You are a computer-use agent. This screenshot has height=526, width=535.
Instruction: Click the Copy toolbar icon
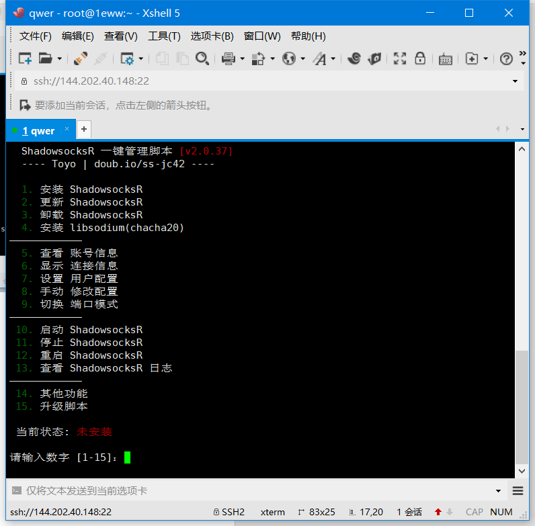(162, 58)
